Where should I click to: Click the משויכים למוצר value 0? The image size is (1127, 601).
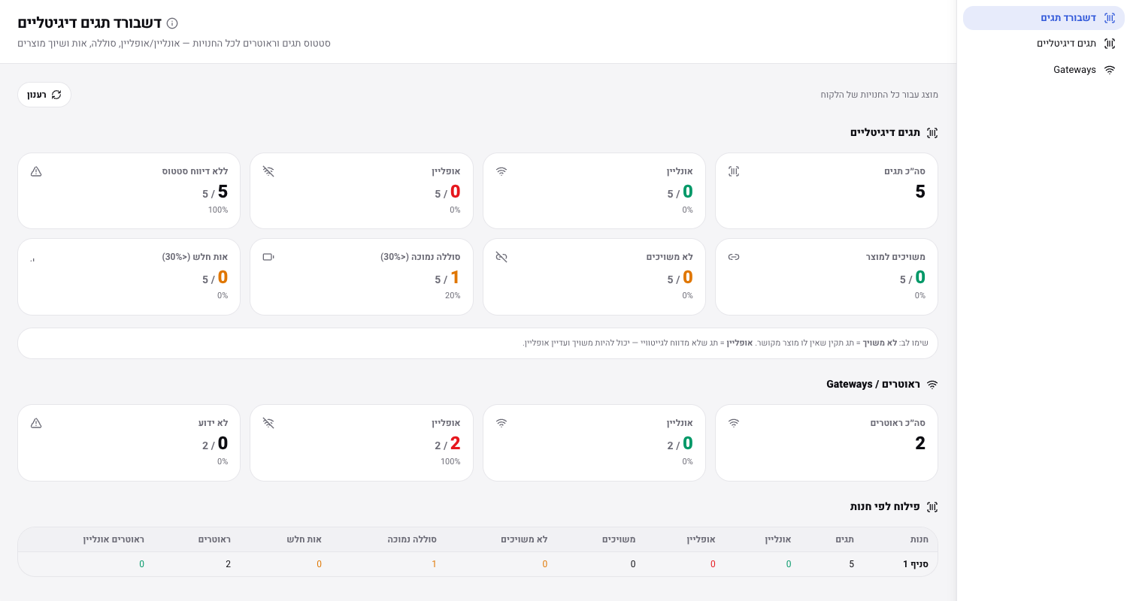tap(920, 277)
